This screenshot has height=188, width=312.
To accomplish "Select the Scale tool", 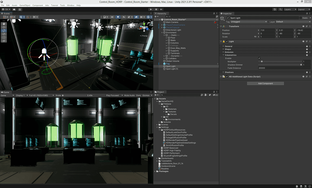I will tap(4, 34).
